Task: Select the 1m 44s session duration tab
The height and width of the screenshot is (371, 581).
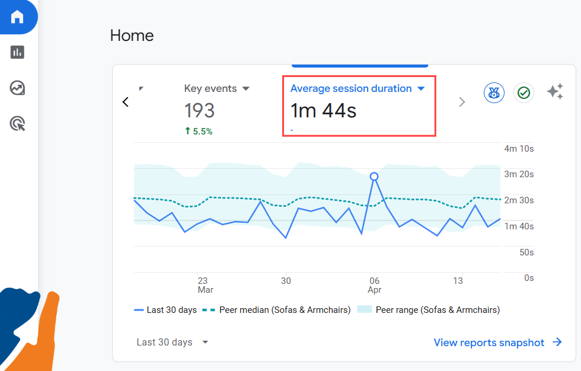Action: point(324,110)
